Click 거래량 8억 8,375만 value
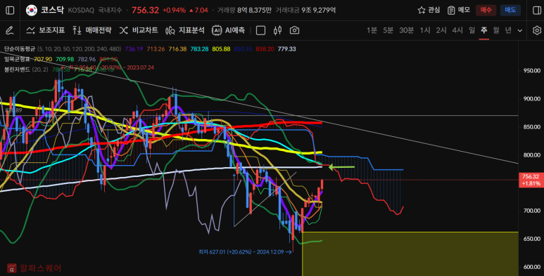 click(254, 11)
